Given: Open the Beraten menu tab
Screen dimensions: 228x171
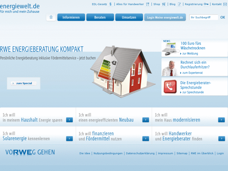Looking at the screenshot, I should (x=100, y=17).
